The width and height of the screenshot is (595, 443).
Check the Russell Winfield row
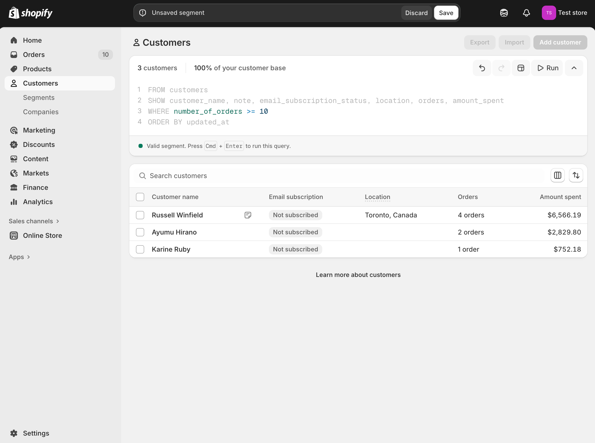pyautogui.click(x=140, y=215)
